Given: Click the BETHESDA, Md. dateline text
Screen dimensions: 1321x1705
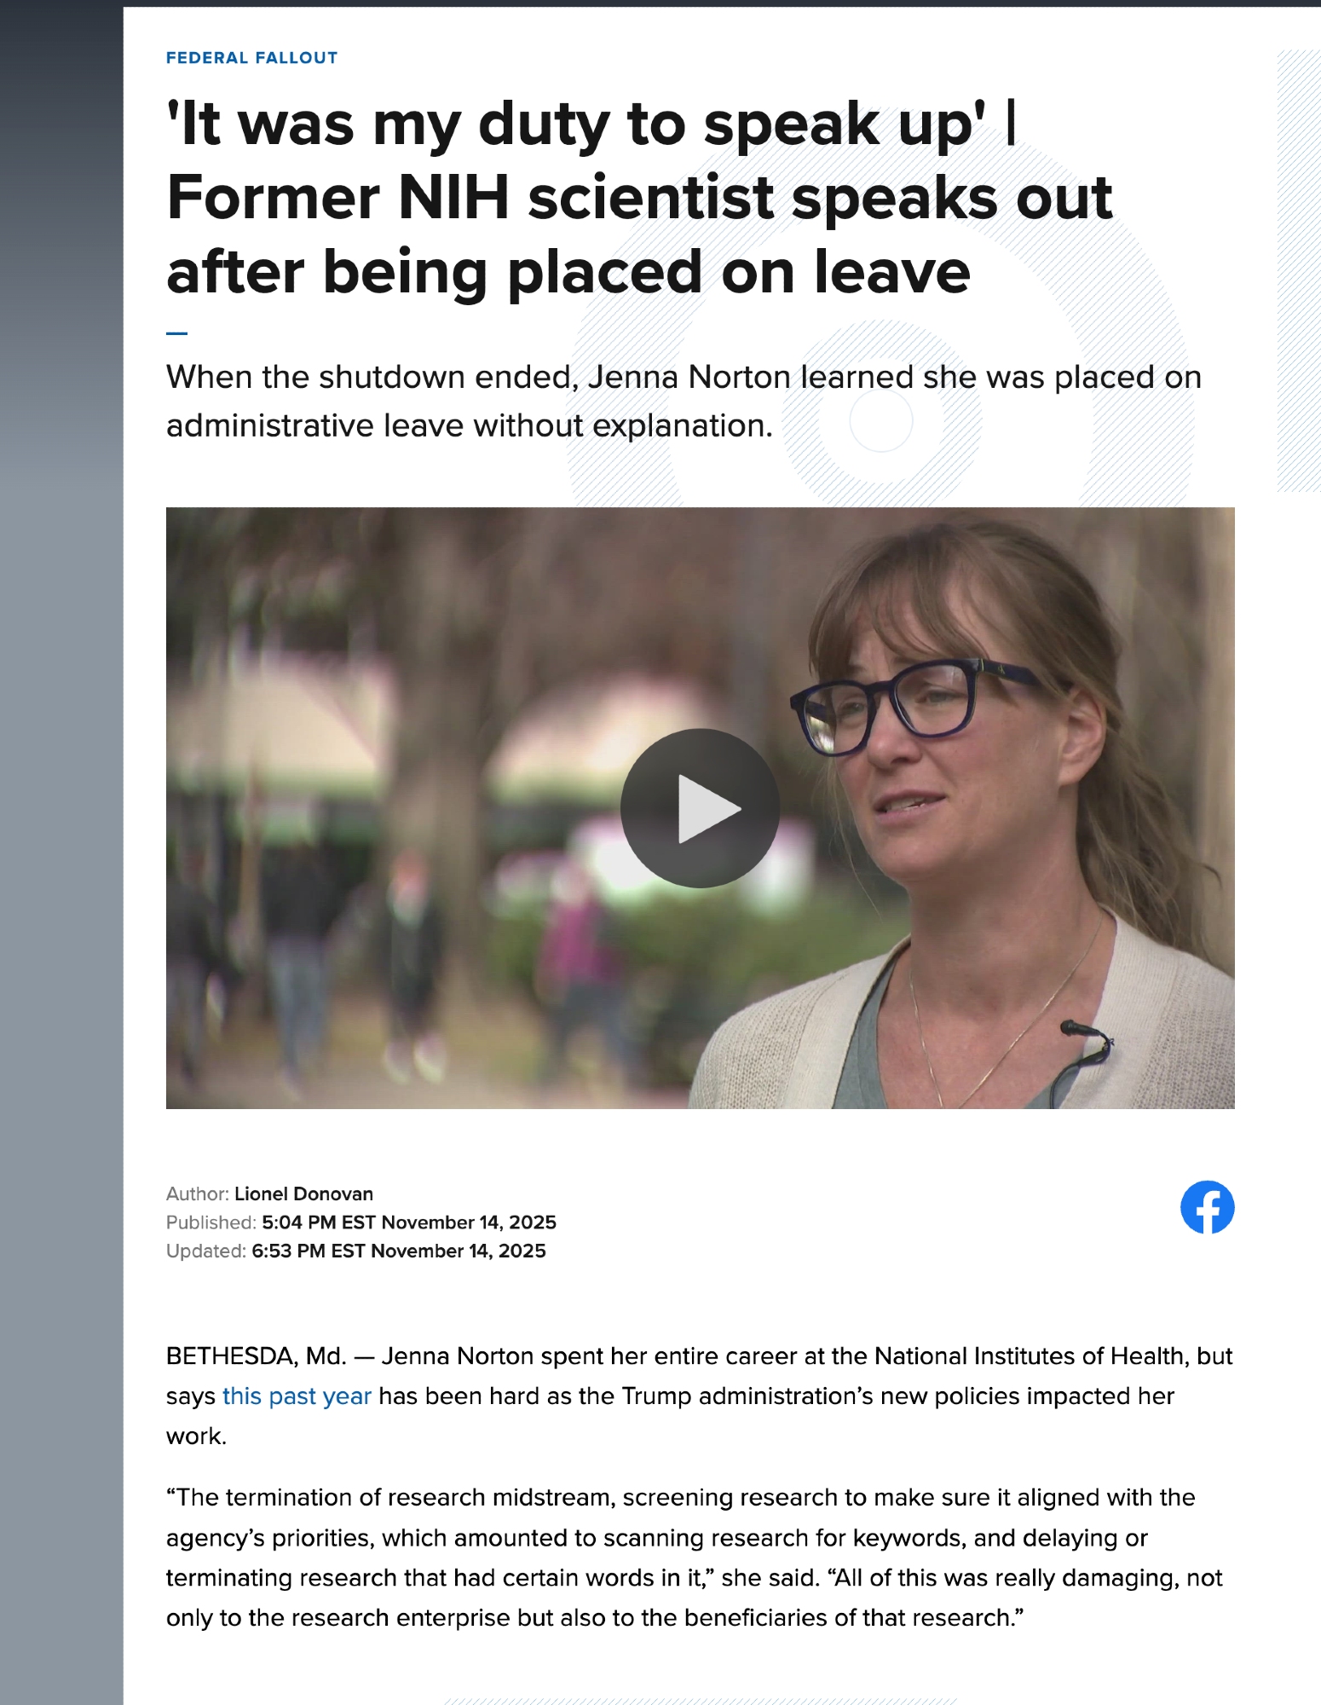Looking at the screenshot, I should click(x=256, y=1355).
